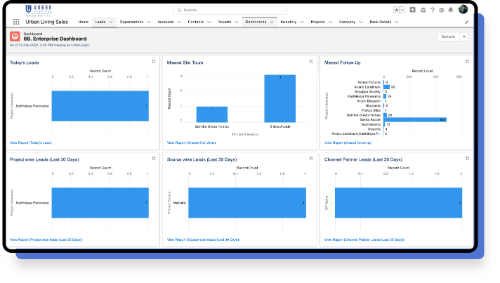Click the Refresh button
Screen dimensions: 500x283
coord(448,37)
